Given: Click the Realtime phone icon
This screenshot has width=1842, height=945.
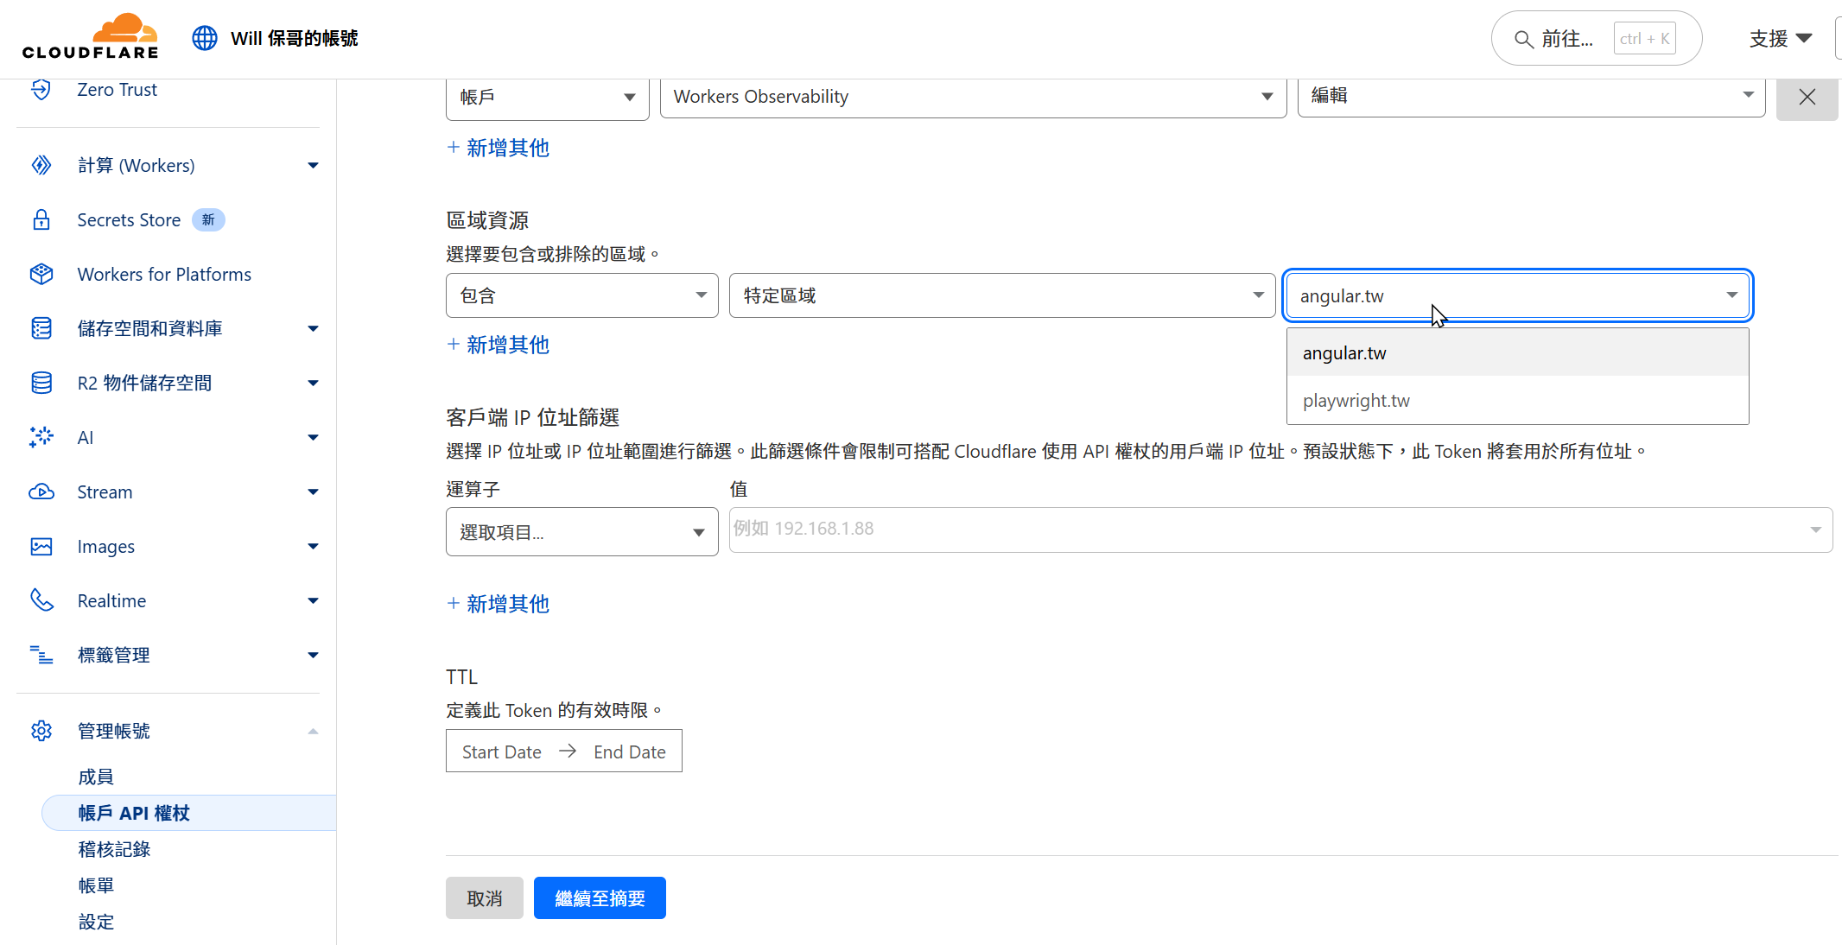Looking at the screenshot, I should tap(41, 600).
